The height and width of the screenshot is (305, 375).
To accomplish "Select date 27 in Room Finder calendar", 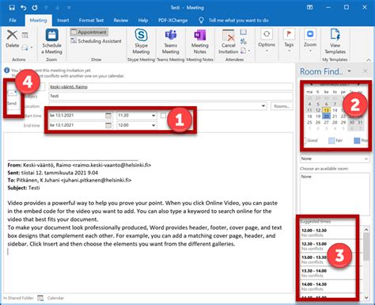I will (327, 122).
